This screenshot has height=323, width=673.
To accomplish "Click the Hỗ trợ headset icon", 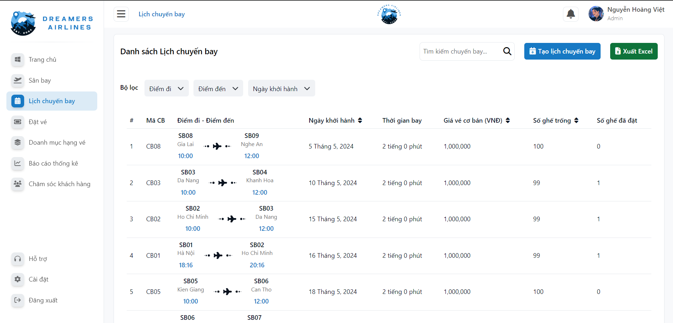I will [18, 259].
